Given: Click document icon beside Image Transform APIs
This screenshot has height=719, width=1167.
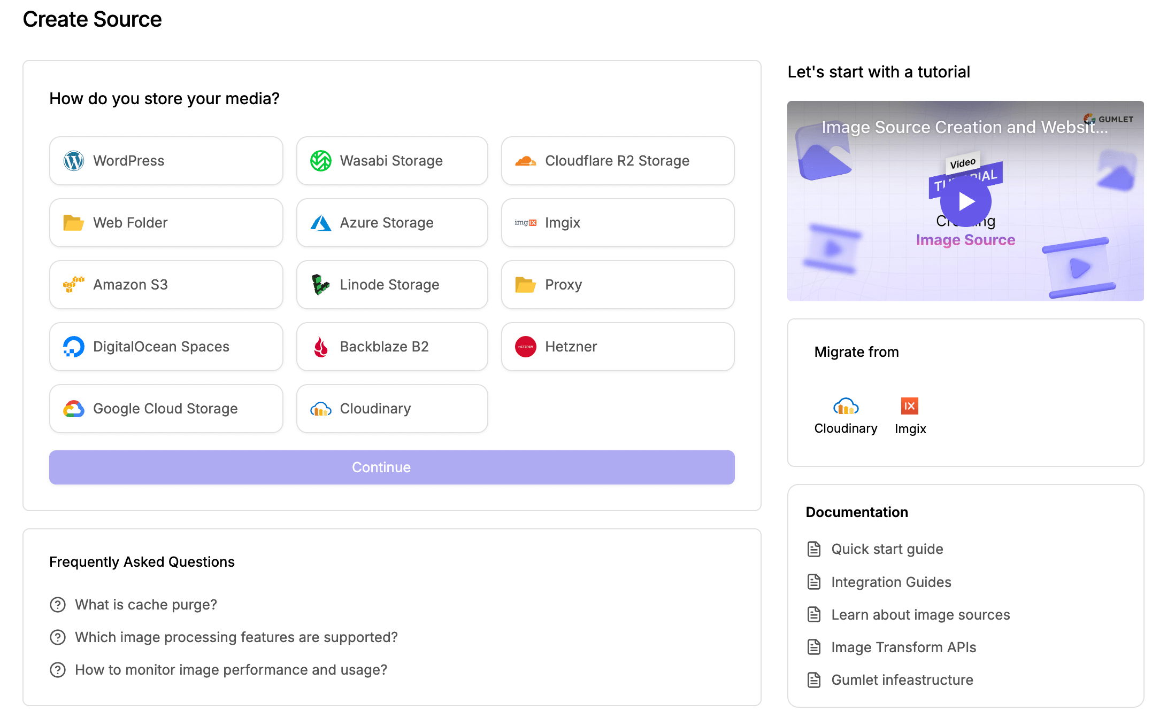Looking at the screenshot, I should click(814, 647).
